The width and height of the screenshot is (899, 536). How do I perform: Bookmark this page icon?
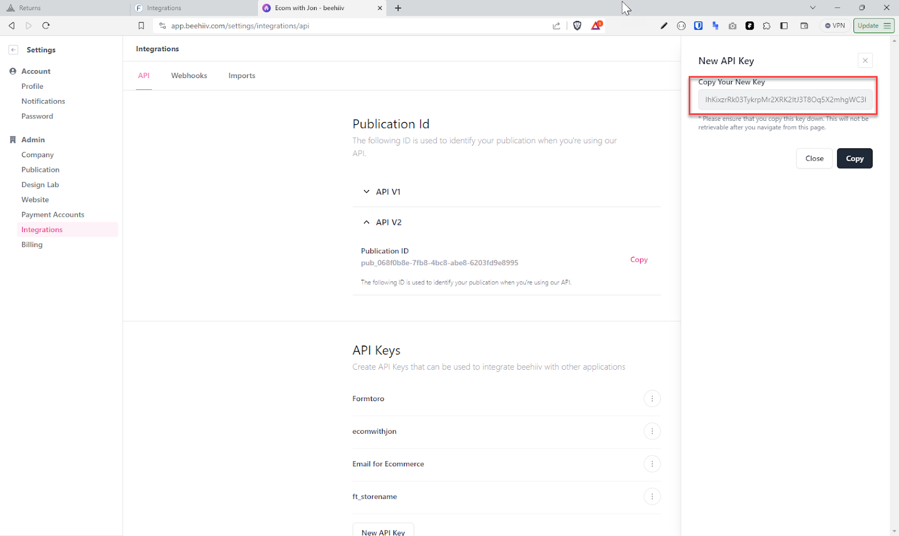click(141, 26)
